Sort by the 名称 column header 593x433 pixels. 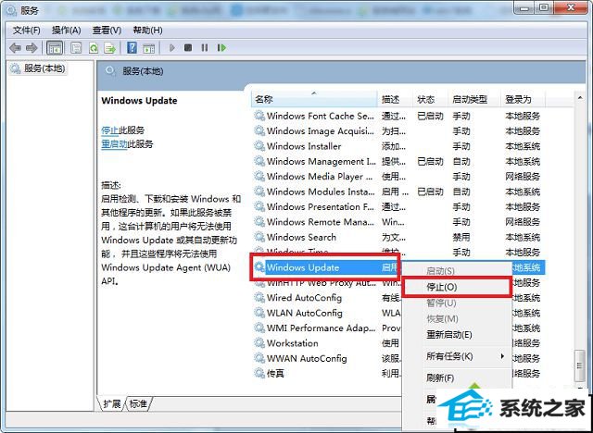click(315, 99)
